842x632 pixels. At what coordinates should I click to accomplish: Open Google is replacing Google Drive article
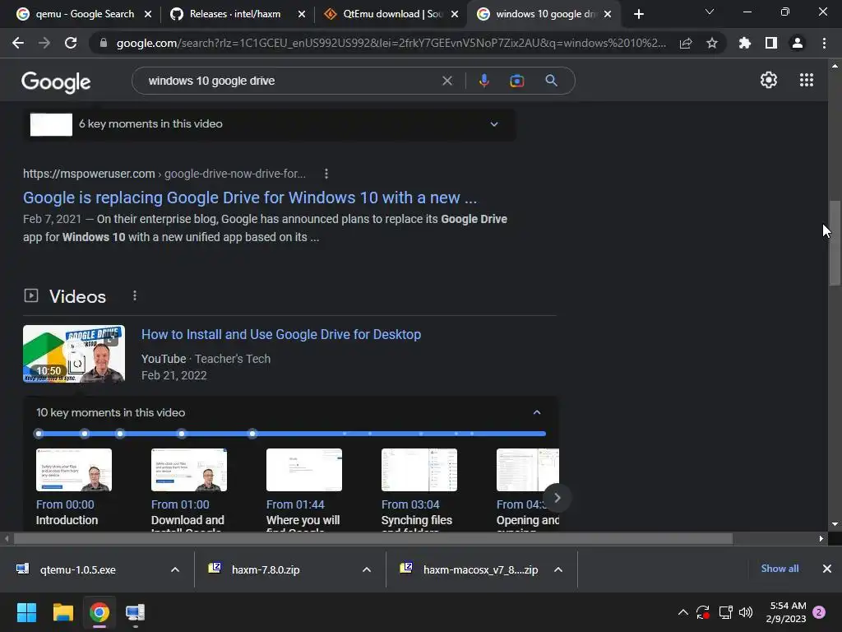(250, 197)
